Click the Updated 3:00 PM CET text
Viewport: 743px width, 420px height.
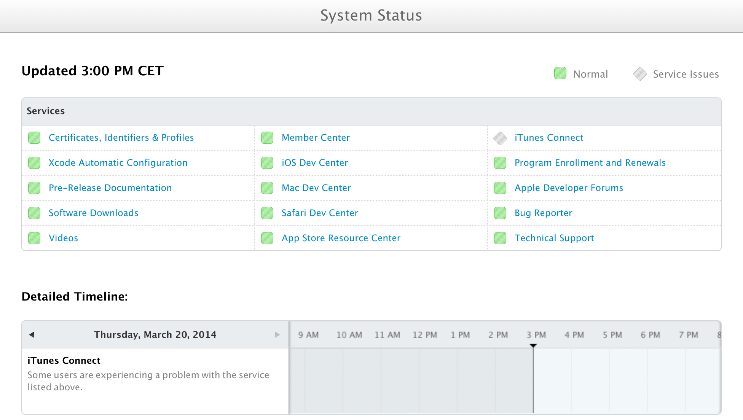pos(92,71)
